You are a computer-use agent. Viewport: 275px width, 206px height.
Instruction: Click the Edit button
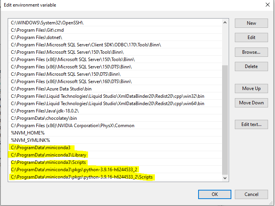(x=251, y=37)
